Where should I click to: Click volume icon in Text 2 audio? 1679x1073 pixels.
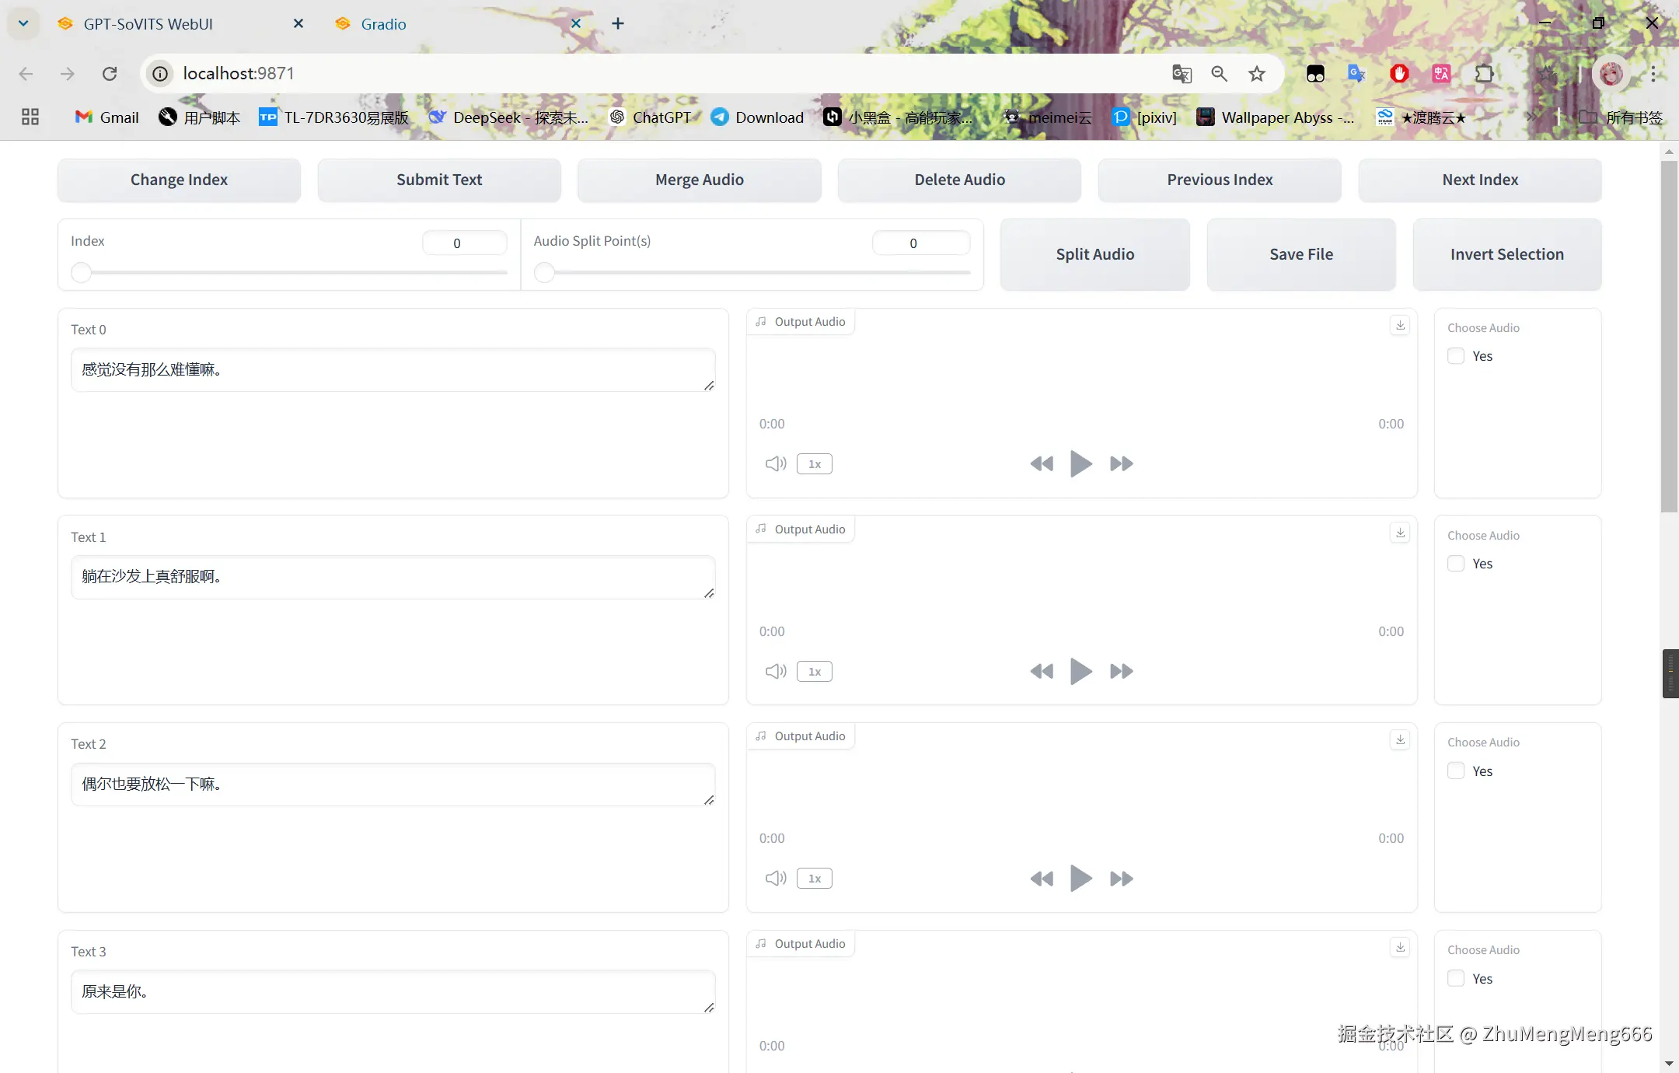pos(775,879)
